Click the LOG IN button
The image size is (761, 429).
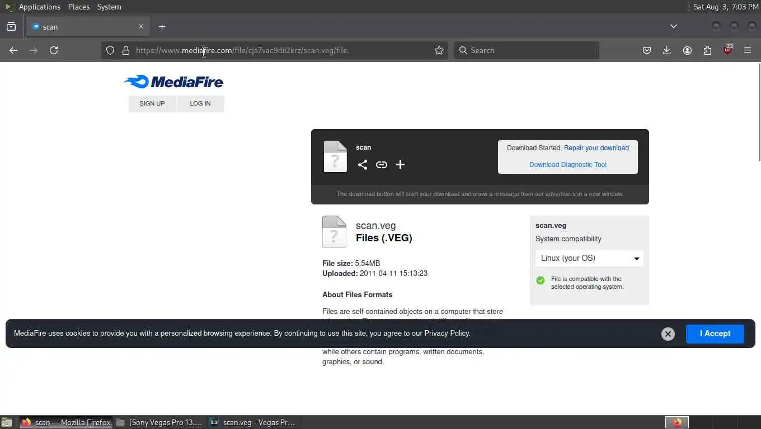pos(200,103)
